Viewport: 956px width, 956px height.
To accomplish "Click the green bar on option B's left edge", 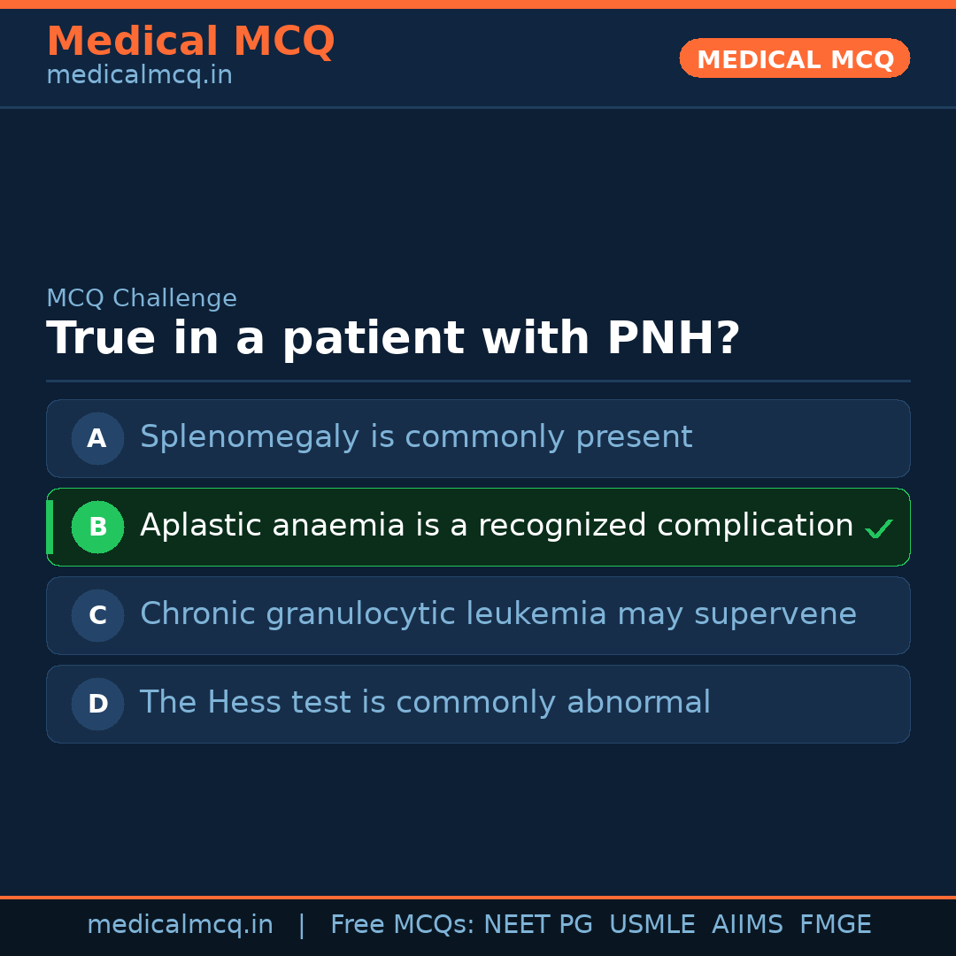I will [x=50, y=527].
